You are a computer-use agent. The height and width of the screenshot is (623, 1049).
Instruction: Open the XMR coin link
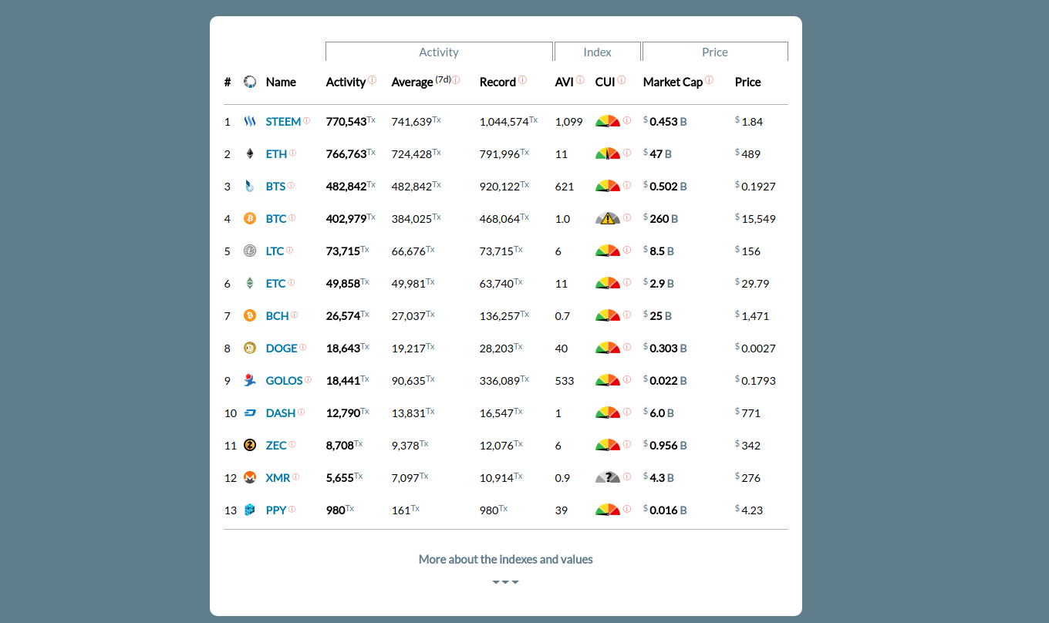(278, 478)
